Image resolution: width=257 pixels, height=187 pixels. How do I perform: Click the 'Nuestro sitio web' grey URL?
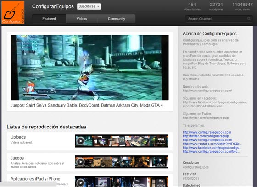[x=207, y=91]
